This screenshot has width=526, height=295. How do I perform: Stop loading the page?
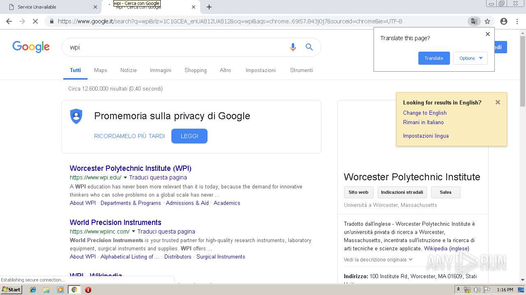(35, 21)
